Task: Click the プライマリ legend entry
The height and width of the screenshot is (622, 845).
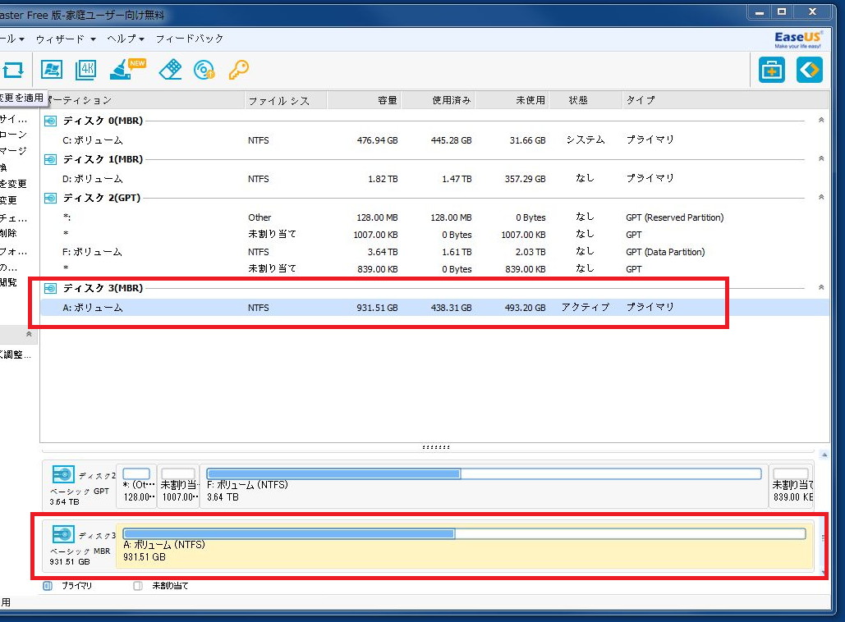Action: [67, 586]
